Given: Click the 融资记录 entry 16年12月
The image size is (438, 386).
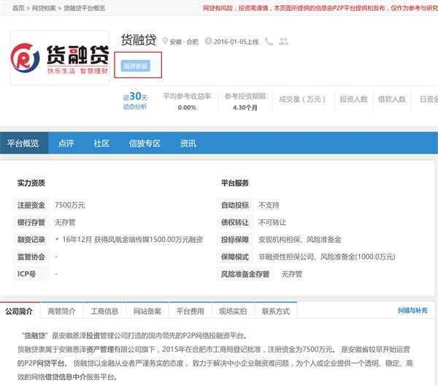Looking at the screenshot, I should 133,240.
